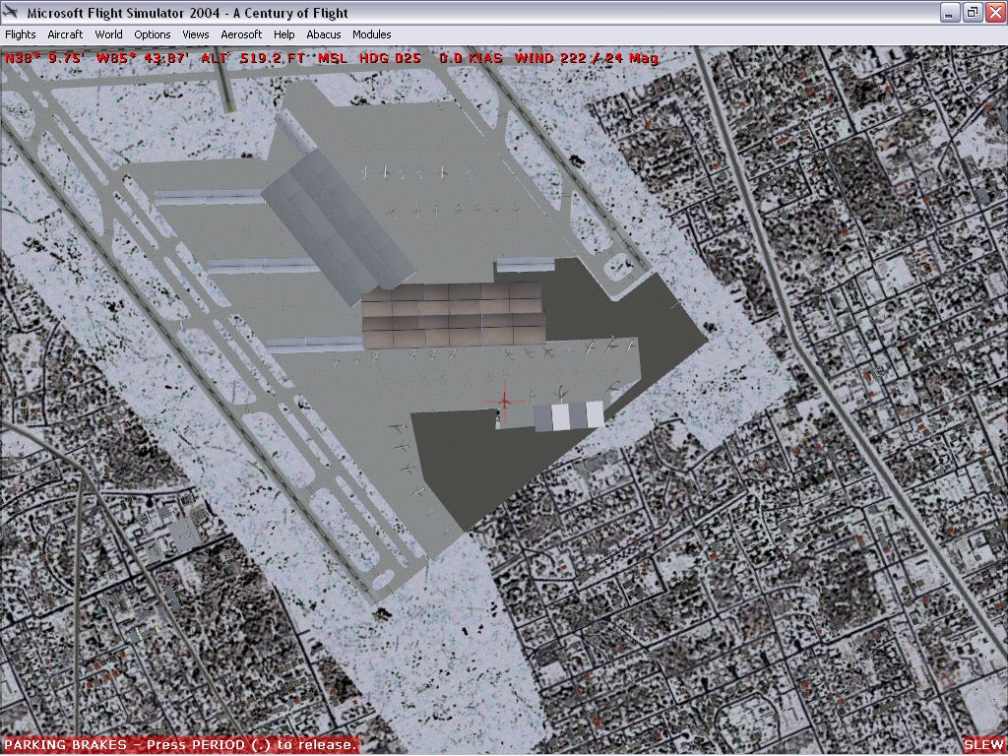This screenshot has height=756, width=1008.
Task: Click the SLEW mode indicator
Action: pyautogui.click(x=982, y=745)
